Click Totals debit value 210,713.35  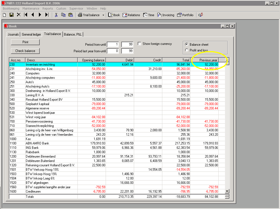[x=126, y=196]
